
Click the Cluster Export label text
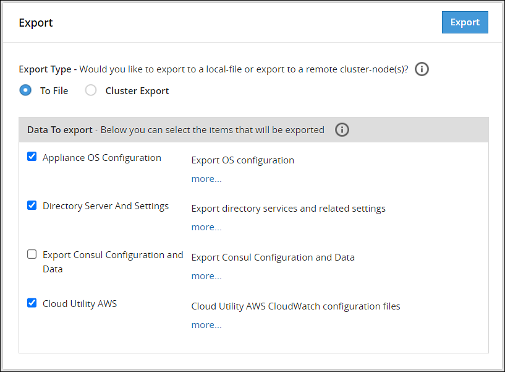click(x=137, y=90)
